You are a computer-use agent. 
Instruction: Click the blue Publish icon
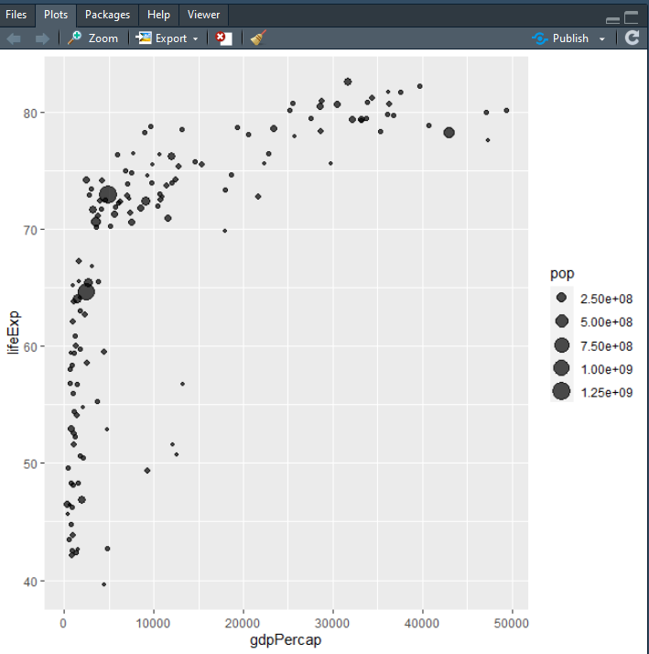point(539,38)
